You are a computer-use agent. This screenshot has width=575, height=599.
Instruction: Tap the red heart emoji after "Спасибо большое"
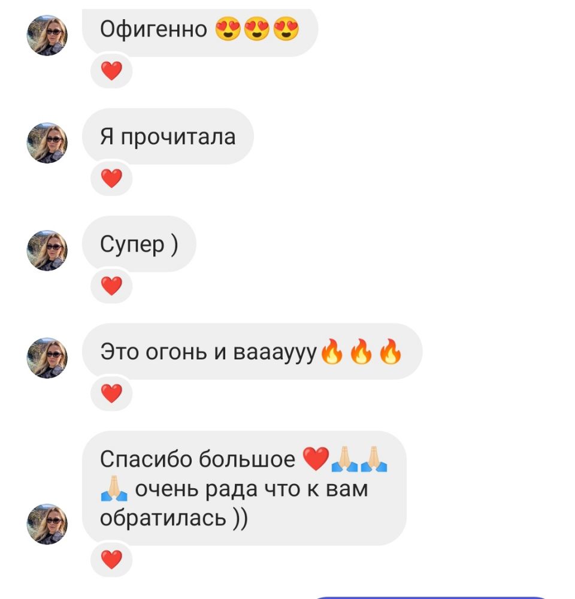(x=316, y=459)
